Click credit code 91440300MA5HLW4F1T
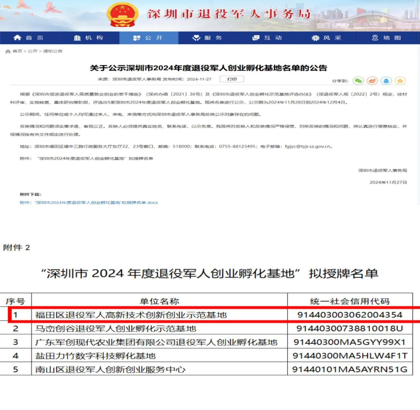 click(350, 356)
